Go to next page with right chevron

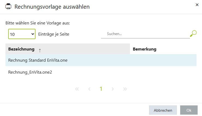(x=113, y=89)
